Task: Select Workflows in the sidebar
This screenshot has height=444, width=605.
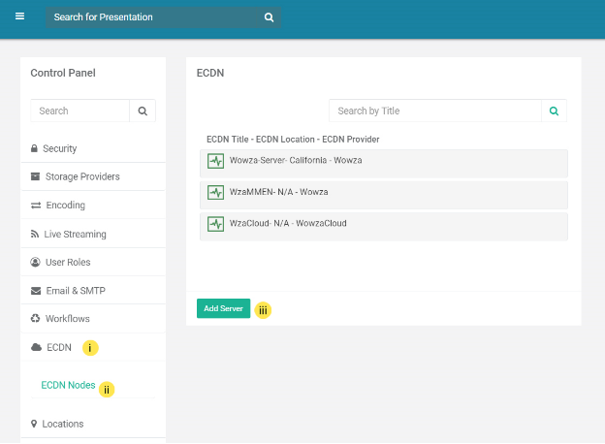Action: pos(67,318)
